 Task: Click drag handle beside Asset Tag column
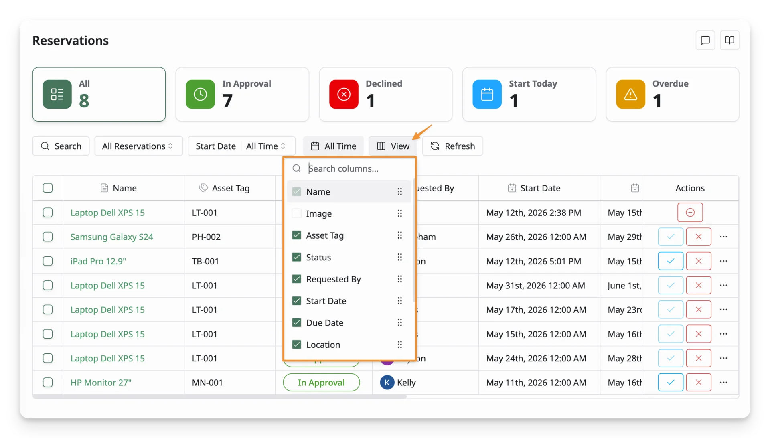click(399, 235)
